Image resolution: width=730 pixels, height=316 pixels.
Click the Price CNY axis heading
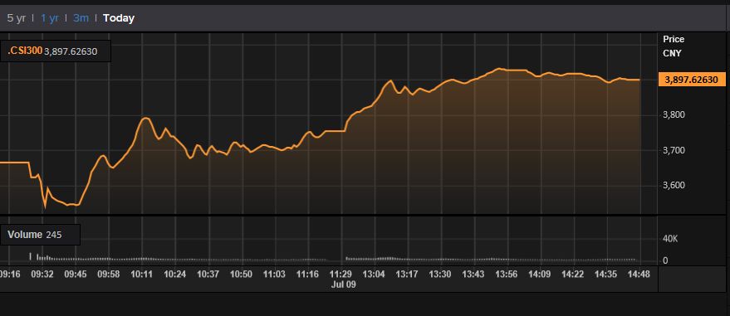pyautogui.click(x=674, y=46)
